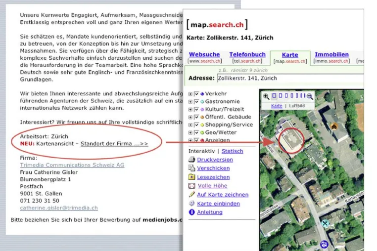Uncheck the Gastronomie checkbox
Image resolution: width=377 pixels, height=251 pixels.
coord(196,102)
